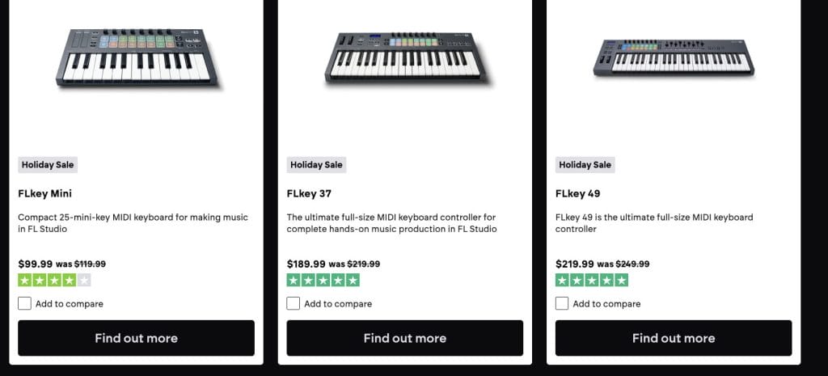Click the Holiday Sale badge on FLkey 37
Viewport: 828px width, 376px height.
click(x=316, y=164)
